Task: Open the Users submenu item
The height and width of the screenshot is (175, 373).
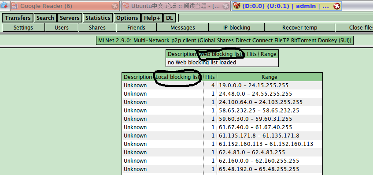Action: (62, 28)
